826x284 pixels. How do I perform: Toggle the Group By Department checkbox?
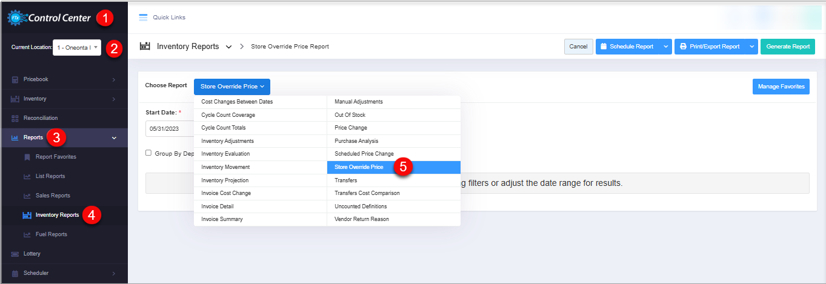click(148, 153)
